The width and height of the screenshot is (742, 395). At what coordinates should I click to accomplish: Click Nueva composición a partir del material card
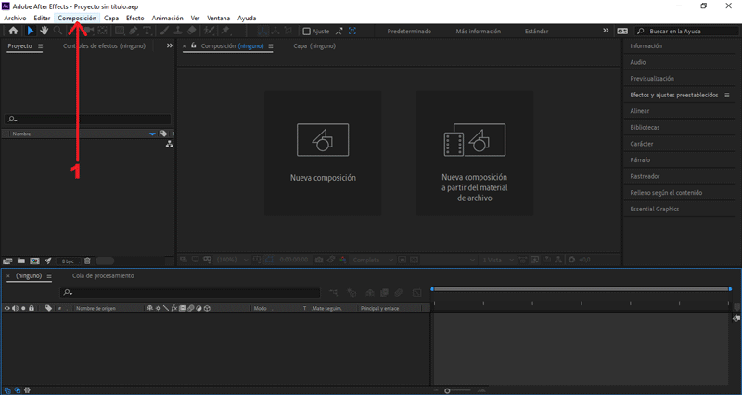(475, 153)
